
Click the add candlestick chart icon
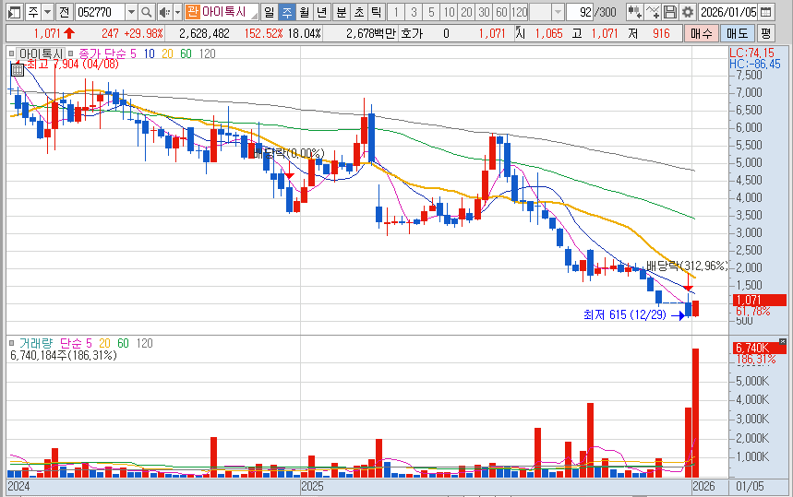(x=635, y=12)
